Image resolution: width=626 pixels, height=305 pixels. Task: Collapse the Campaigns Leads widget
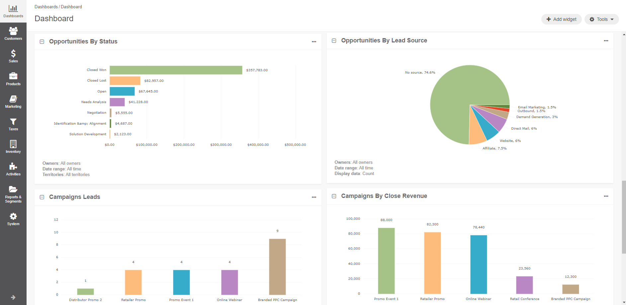[x=42, y=197]
